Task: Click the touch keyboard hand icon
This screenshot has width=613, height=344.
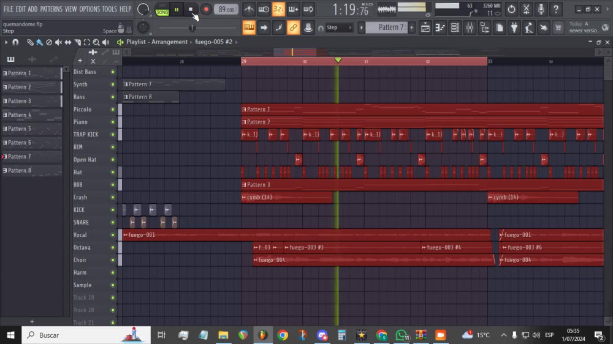Action: coord(544,28)
